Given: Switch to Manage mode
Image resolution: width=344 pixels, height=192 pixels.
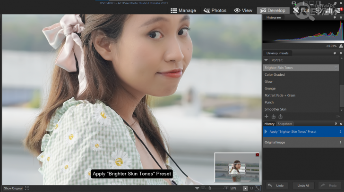Looking at the screenshot, I should tap(183, 10).
